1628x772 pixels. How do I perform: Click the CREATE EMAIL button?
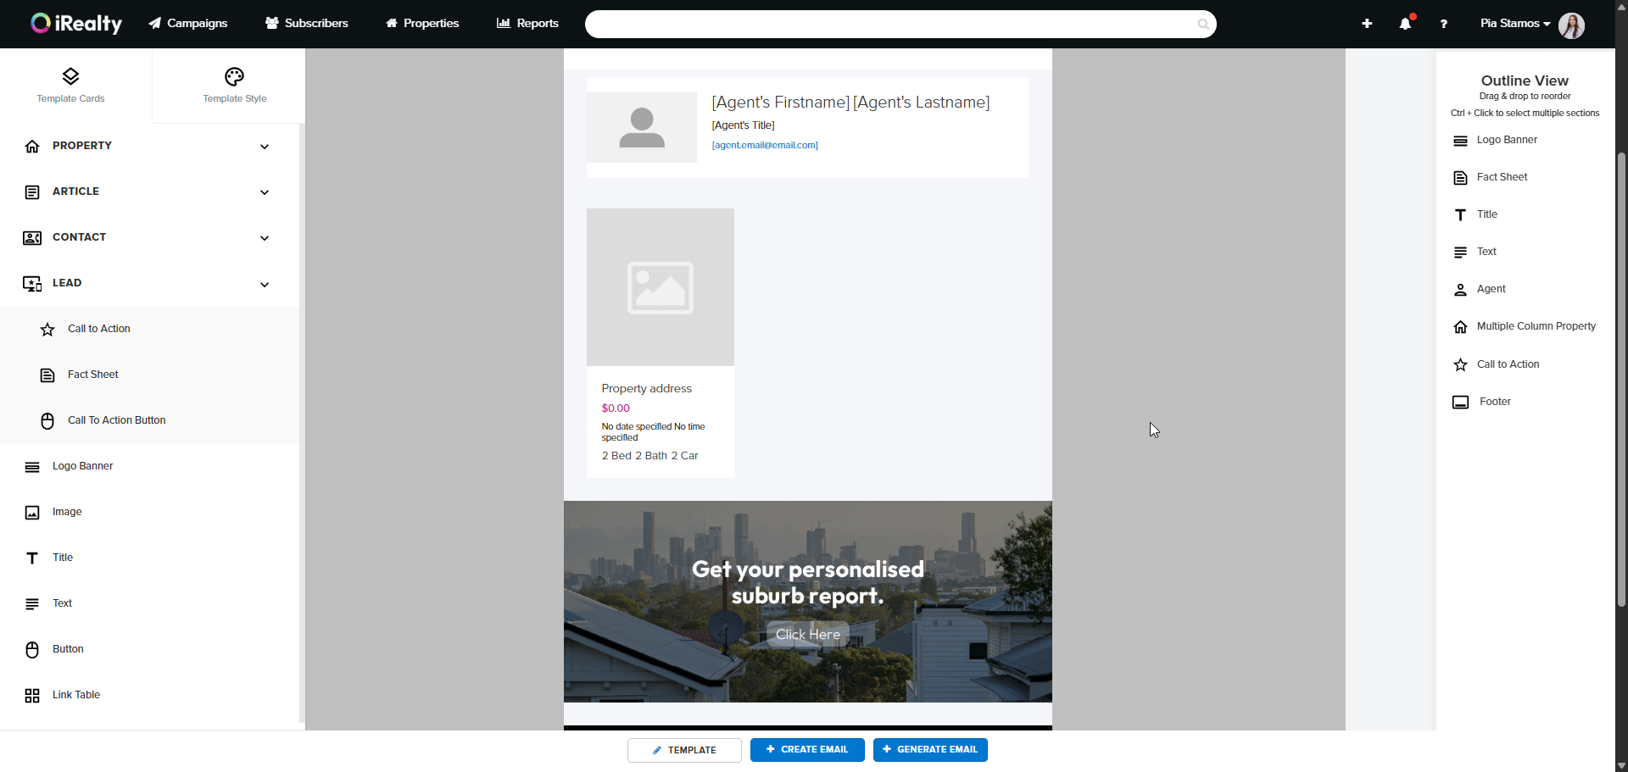(806, 750)
